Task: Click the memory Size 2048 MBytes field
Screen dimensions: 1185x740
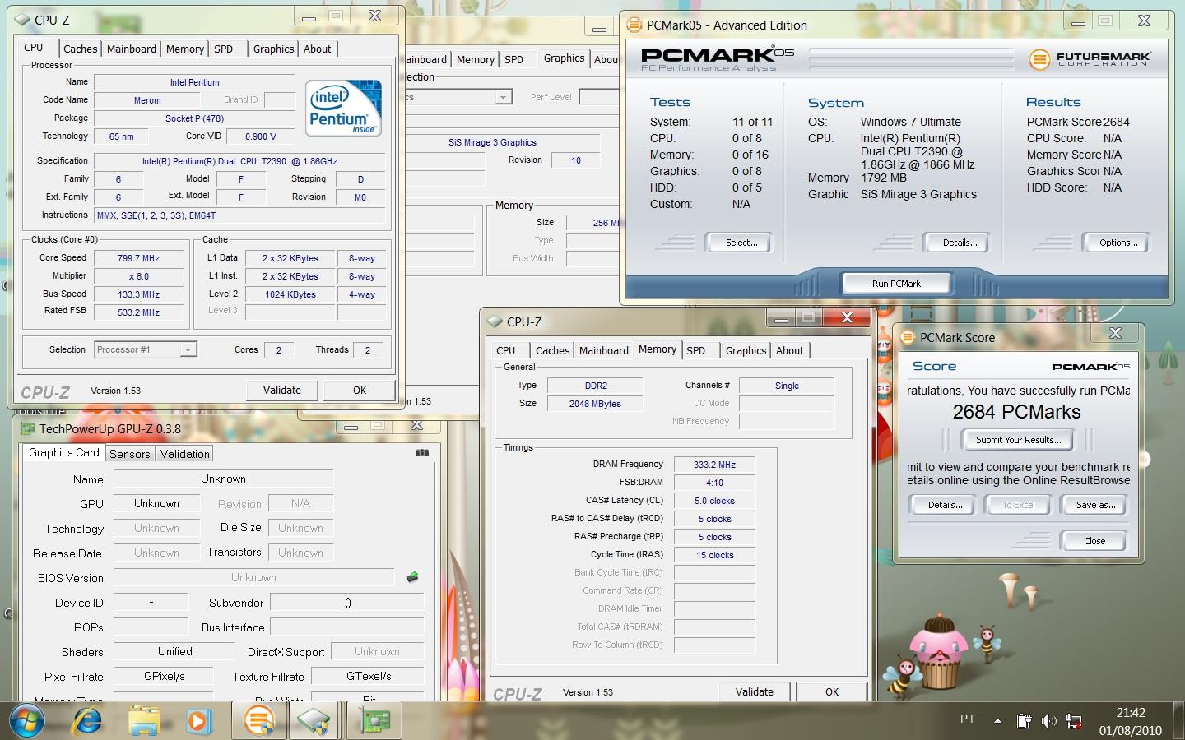Action: (x=596, y=404)
